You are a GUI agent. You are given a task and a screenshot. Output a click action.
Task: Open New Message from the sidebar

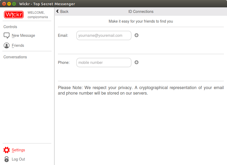tap(23, 35)
